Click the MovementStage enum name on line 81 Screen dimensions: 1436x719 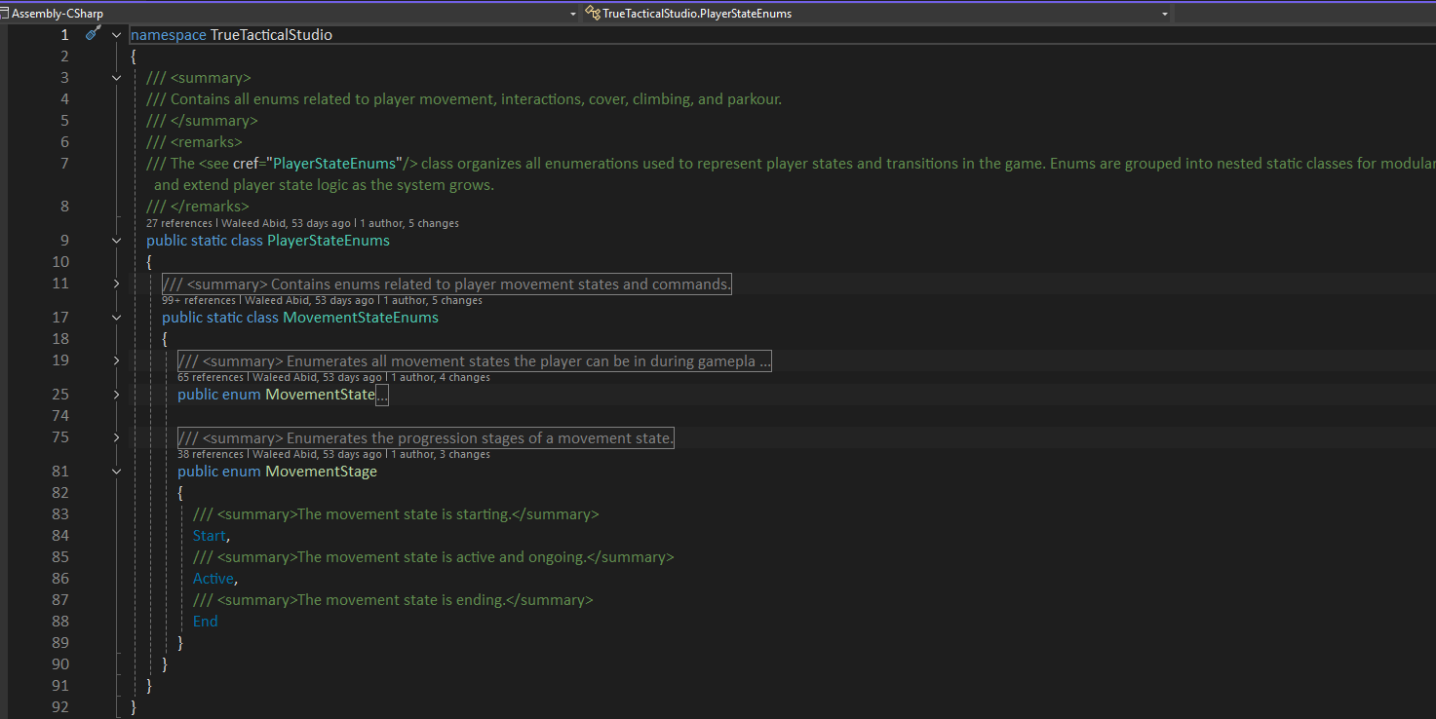pos(321,472)
